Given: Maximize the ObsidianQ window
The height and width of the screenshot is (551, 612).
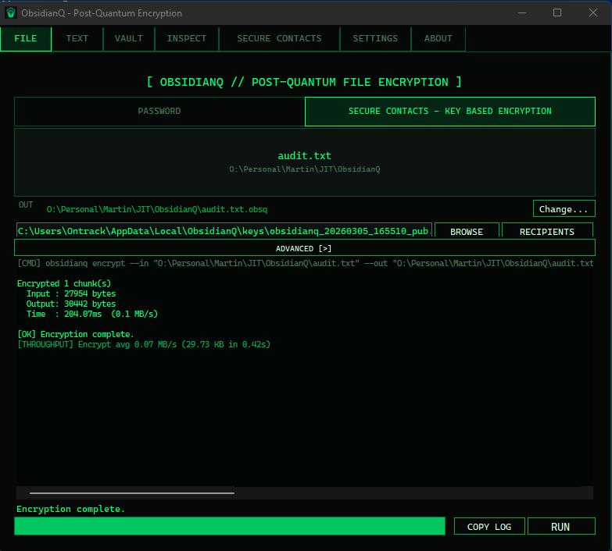Looking at the screenshot, I should coord(557,12).
